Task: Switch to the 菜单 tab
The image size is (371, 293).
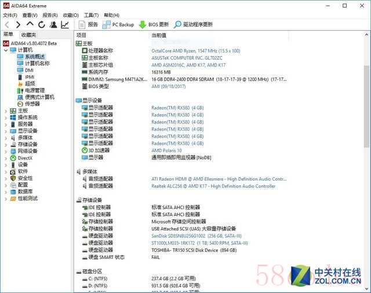Action: 8,35
